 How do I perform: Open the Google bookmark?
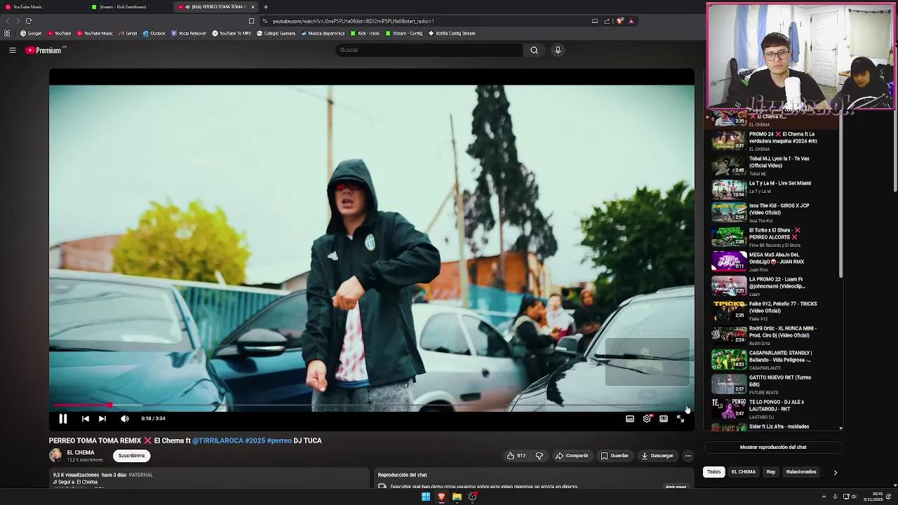(x=31, y=33)
